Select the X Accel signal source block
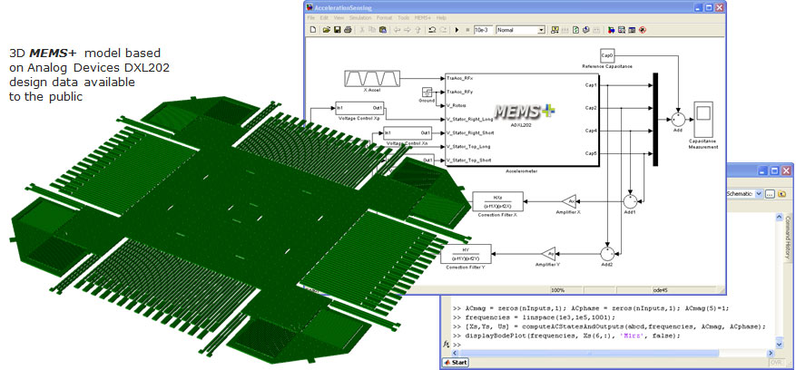796x370 pixels. (x=373, y=79)
